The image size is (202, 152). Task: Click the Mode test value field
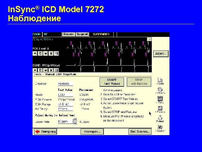tap(65, 95)
